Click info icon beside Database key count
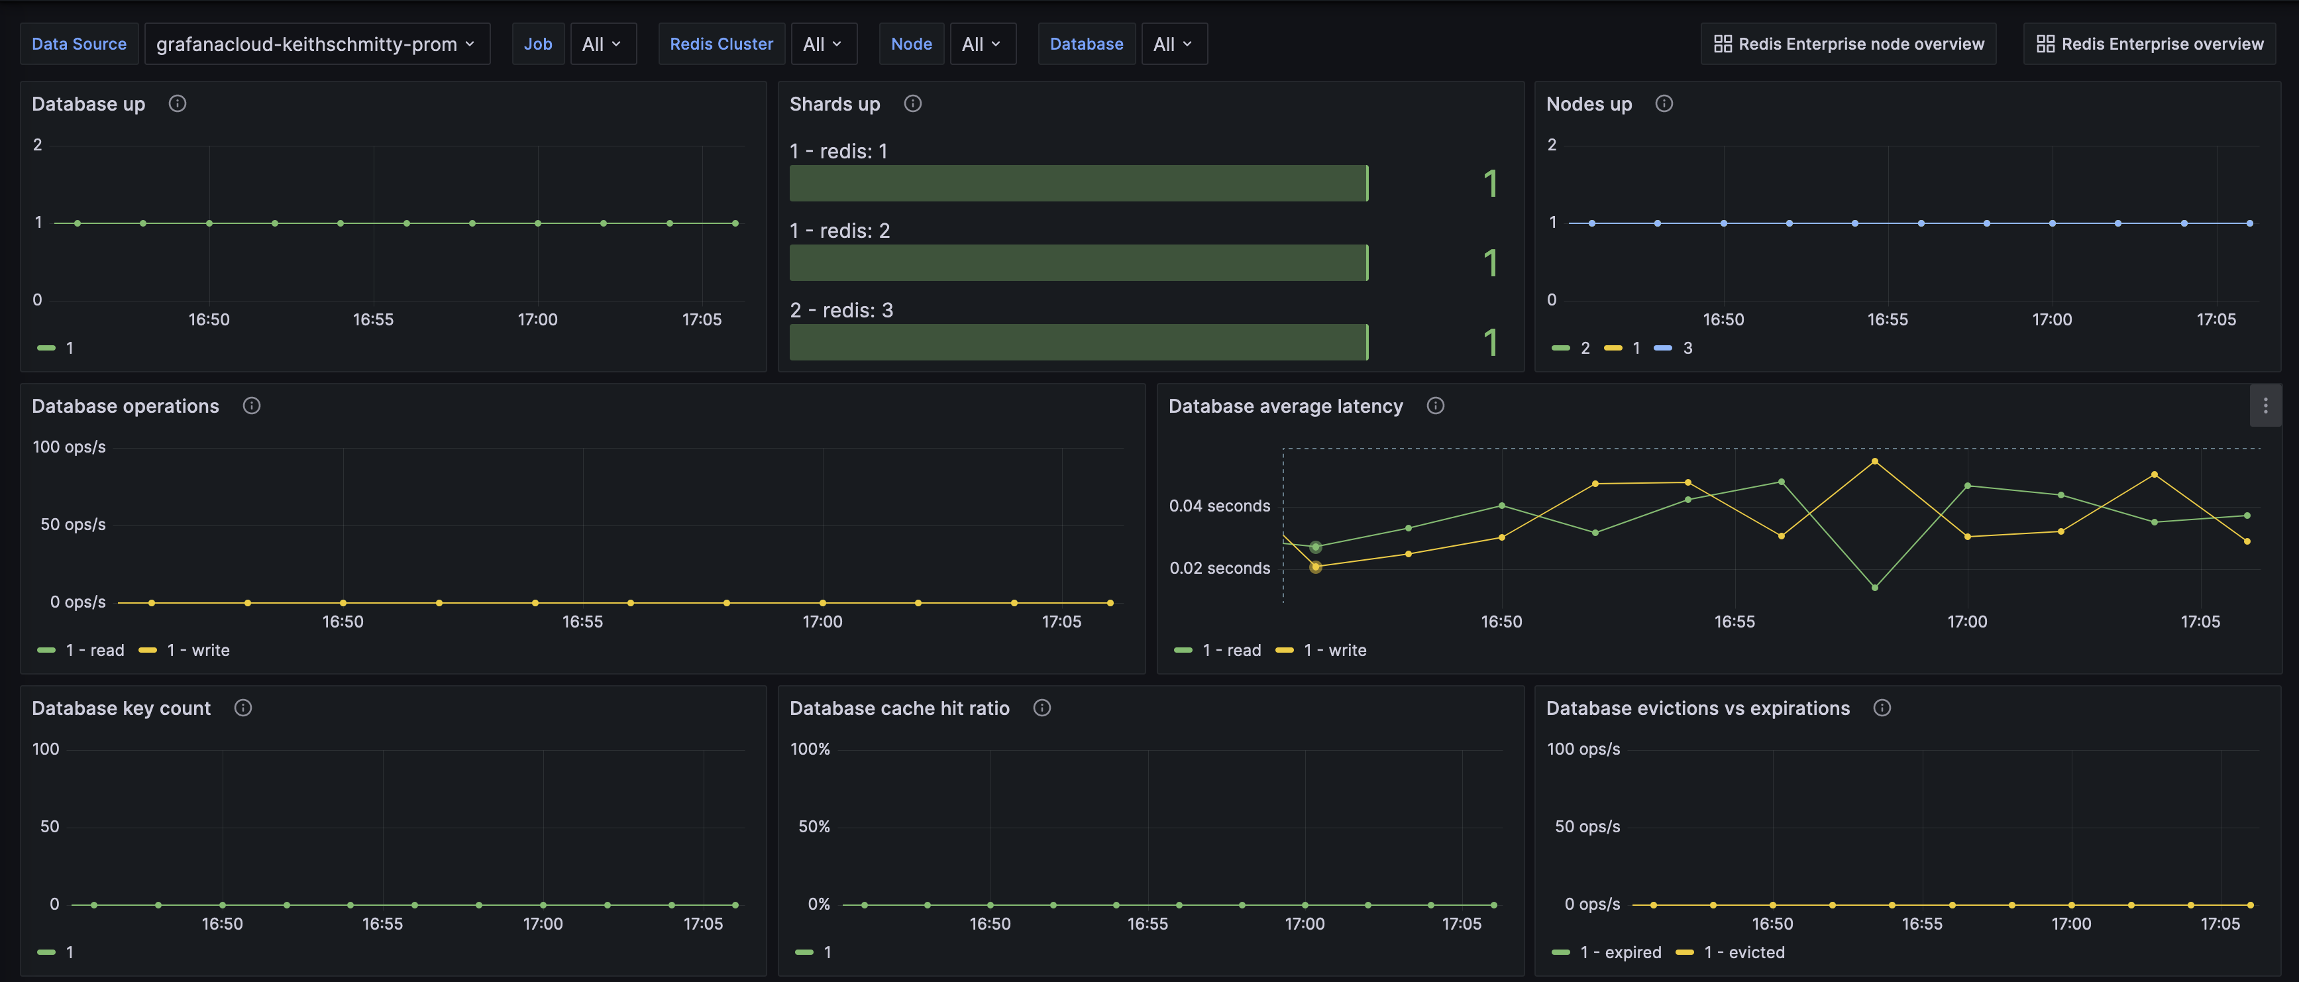Image resolution: width=2299 pixels, height=982 pixels. click(242, 708)
